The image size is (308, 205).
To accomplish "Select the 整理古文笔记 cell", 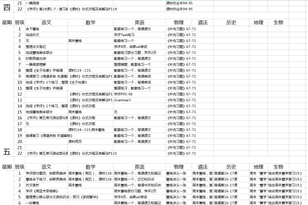I will point(47,47).
